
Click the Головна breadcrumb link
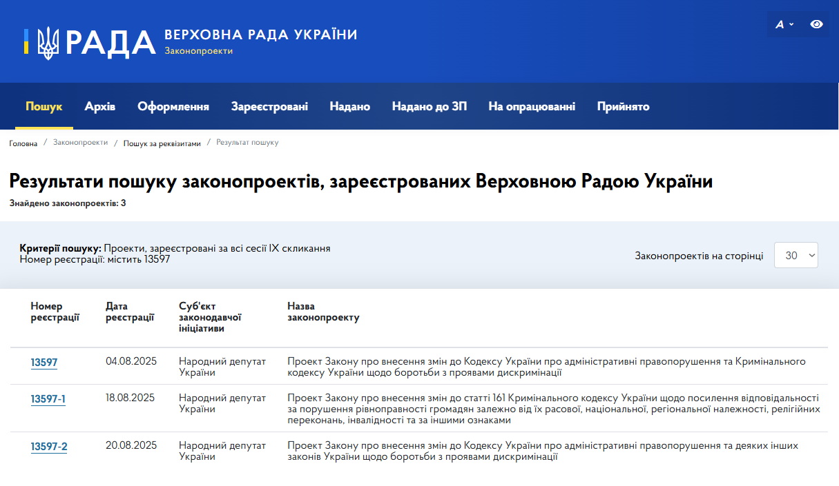(x=23, y=143)
